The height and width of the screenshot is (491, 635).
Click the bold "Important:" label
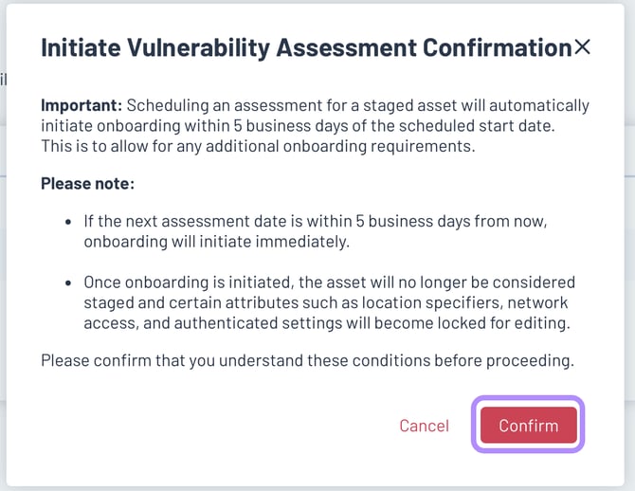(82, 105)
